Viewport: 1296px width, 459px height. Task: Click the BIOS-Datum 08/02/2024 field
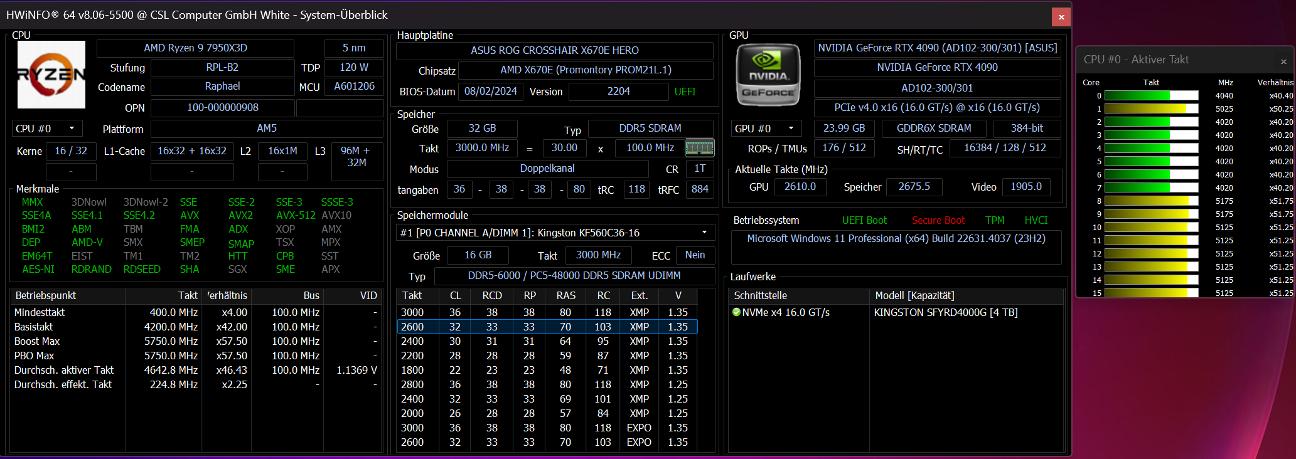click(x=491, y=92)
